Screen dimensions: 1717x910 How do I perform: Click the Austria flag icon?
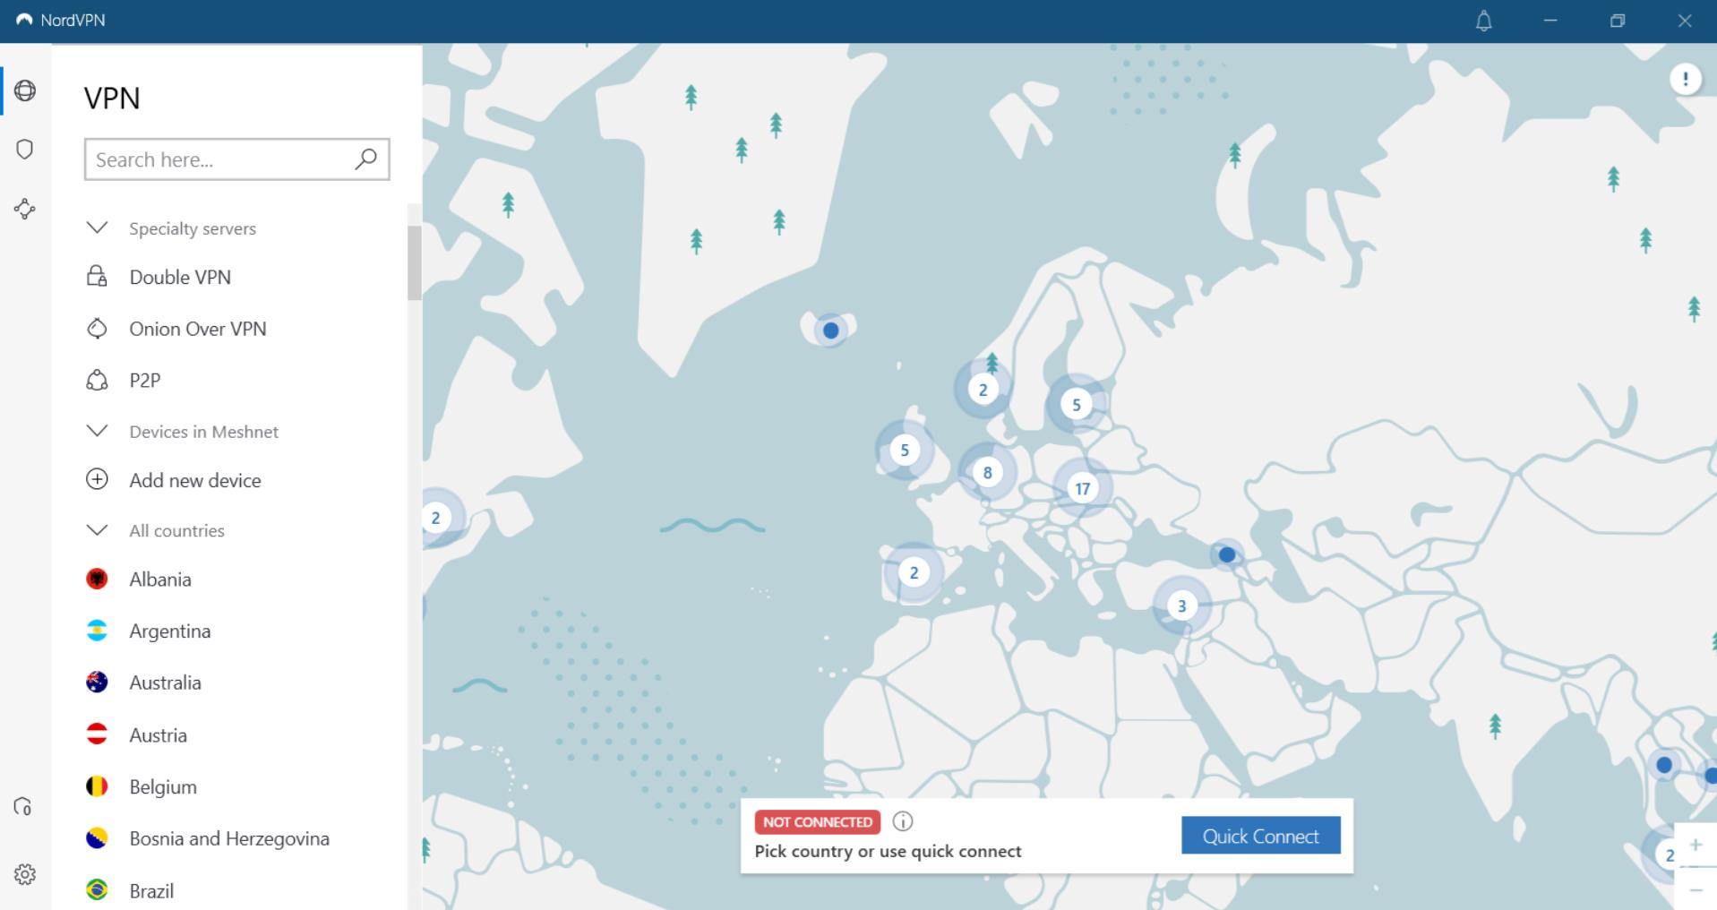pos(97,734)
